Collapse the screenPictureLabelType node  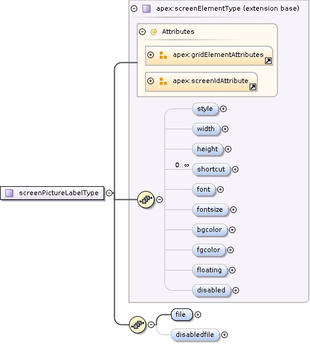point(109,193)
